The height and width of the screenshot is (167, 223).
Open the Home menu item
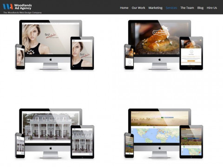[124, 8]
